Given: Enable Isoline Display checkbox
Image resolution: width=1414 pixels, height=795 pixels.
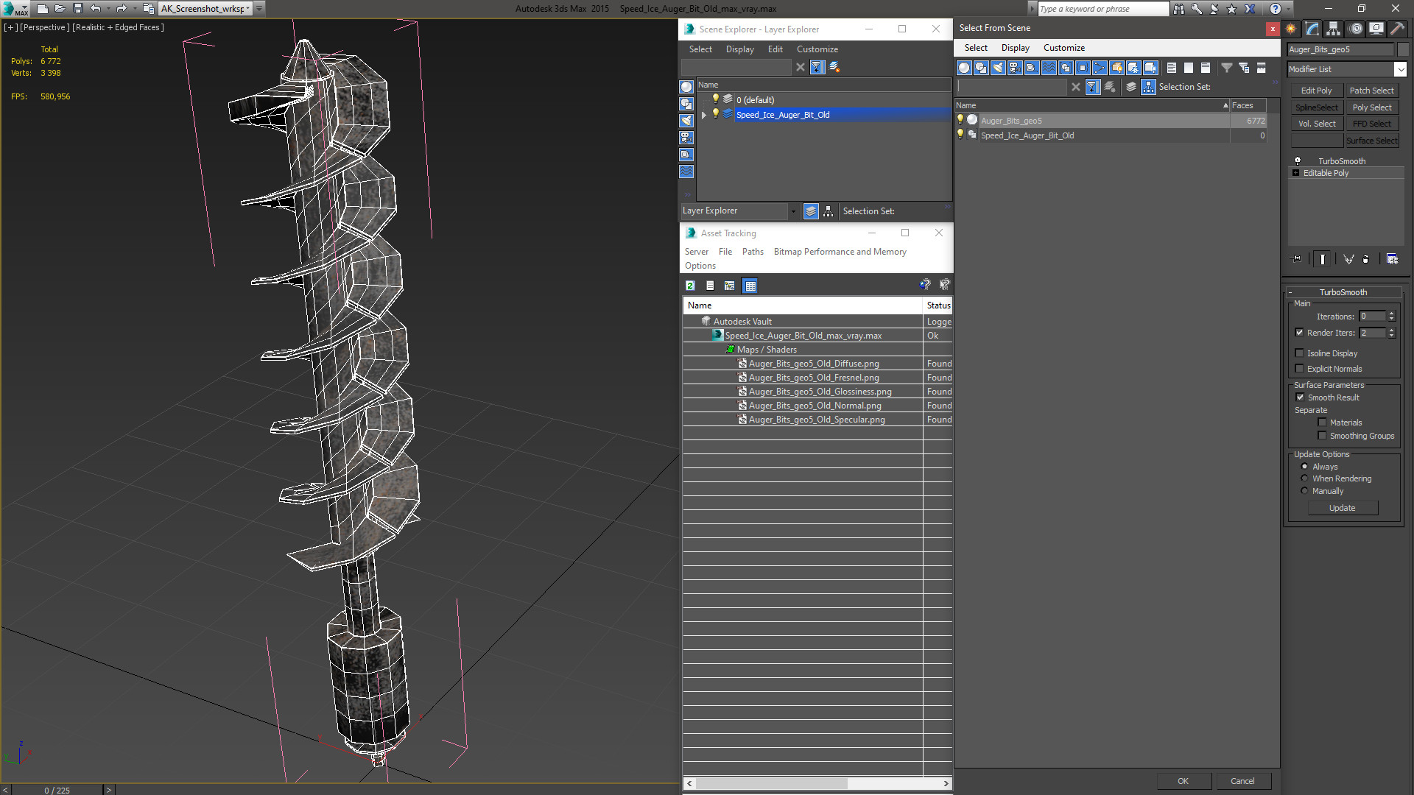Looking at the screenshot, I should 1299,353.
